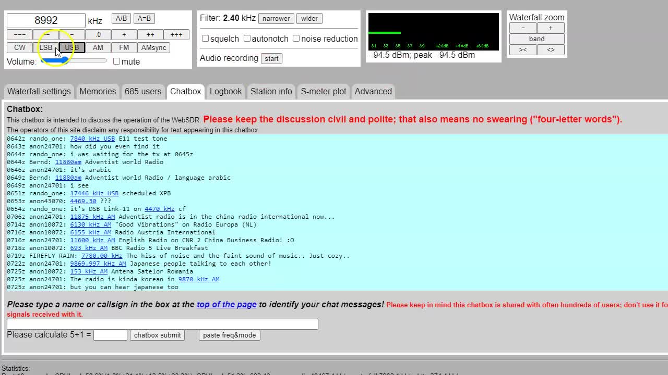Click the 5+1 calculation answer box
668x375 pixels.
click(110, 335)
